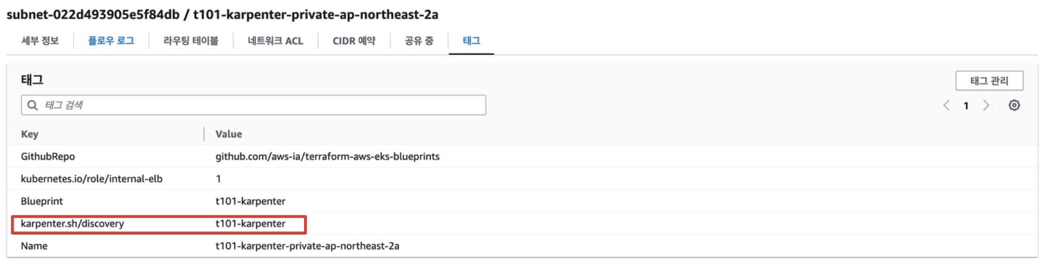Switch to the 네트워크 ACL tab

276,41
